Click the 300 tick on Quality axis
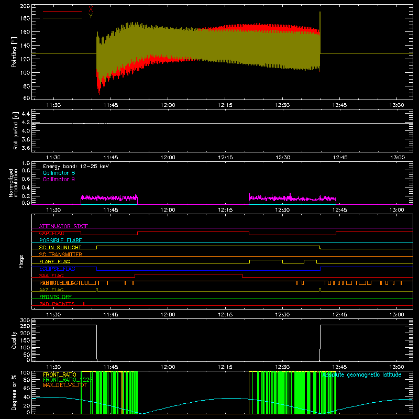 click(25, 321)
